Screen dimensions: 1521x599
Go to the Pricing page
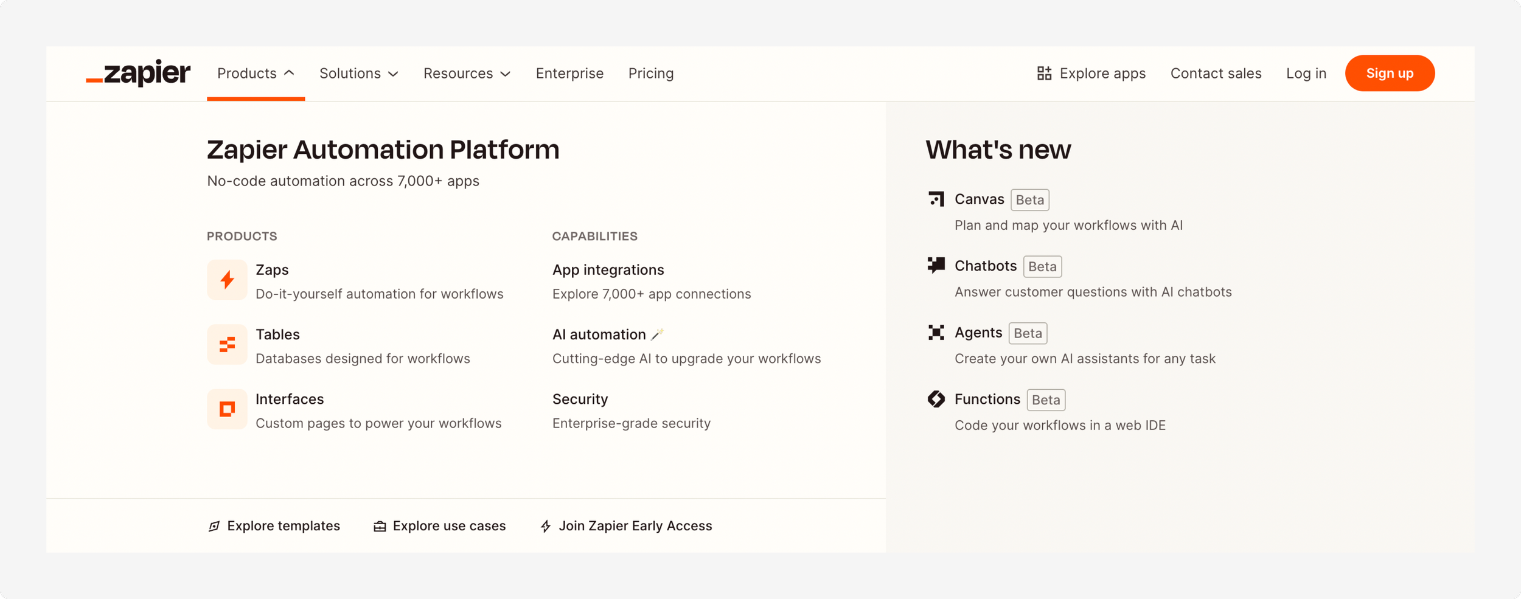pyautogui.click(x=650, y=74)
